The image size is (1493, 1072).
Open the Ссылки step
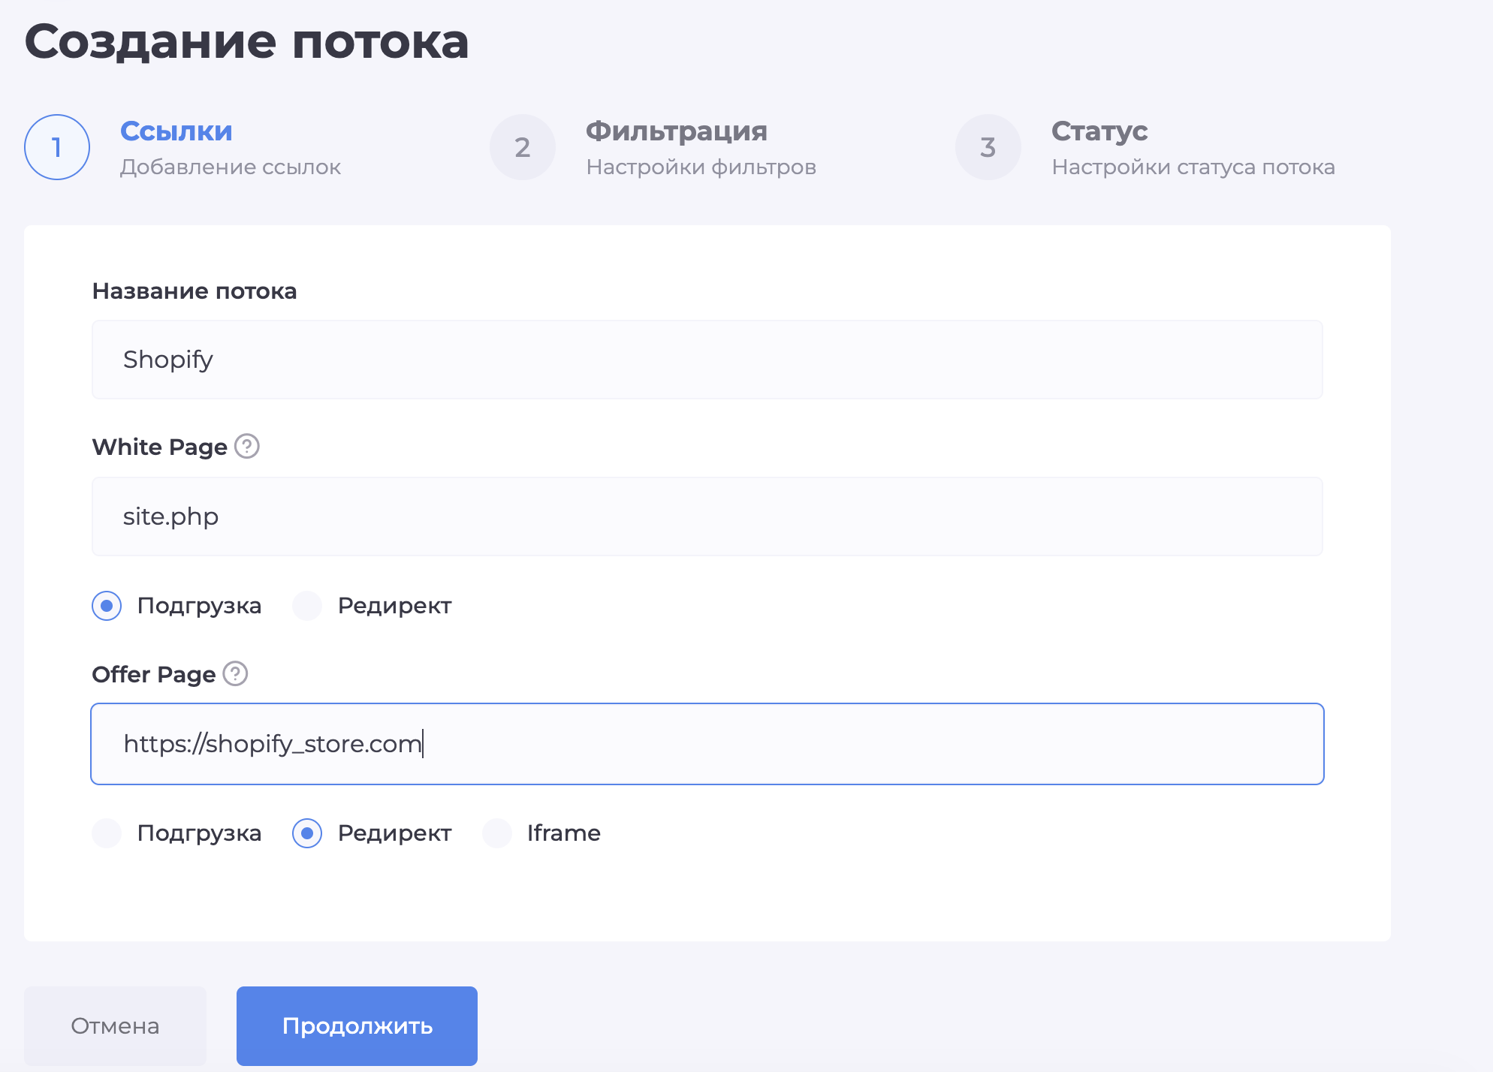click(175, 131)
